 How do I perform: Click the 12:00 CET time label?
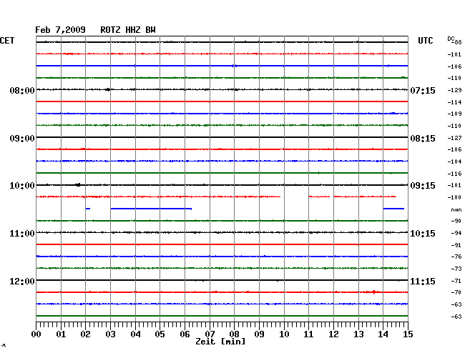coord(22,281)
